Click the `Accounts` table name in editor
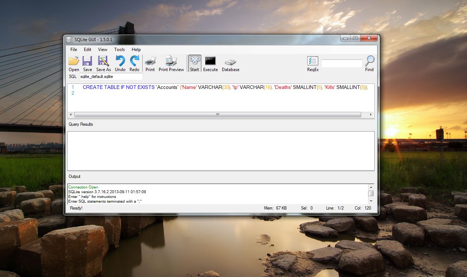The height and width of the screenshot is (277, 467). coord(167,87)
